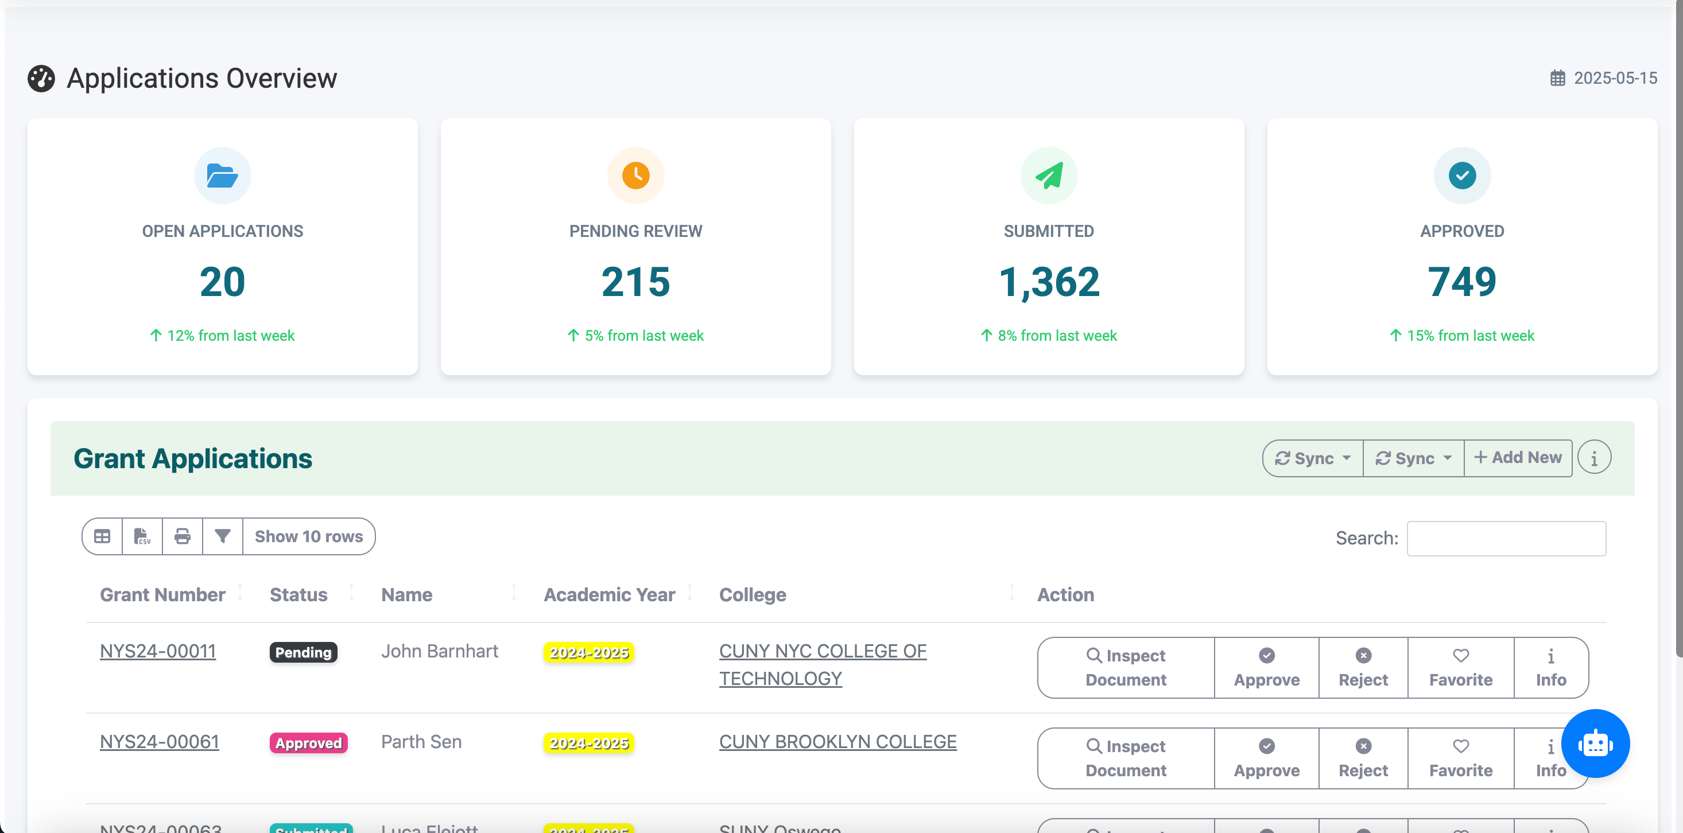Click the column visibility table icon
The image size is (1683, 833).
coord(102,536)
